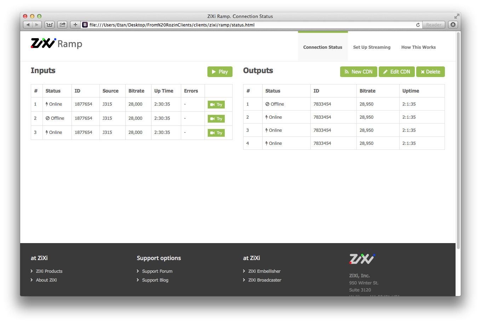Image resolution: width=481 pixels, height=324 pixels.
Task: Click the Online status in Outputs row 3
Action: click(274, 130)
